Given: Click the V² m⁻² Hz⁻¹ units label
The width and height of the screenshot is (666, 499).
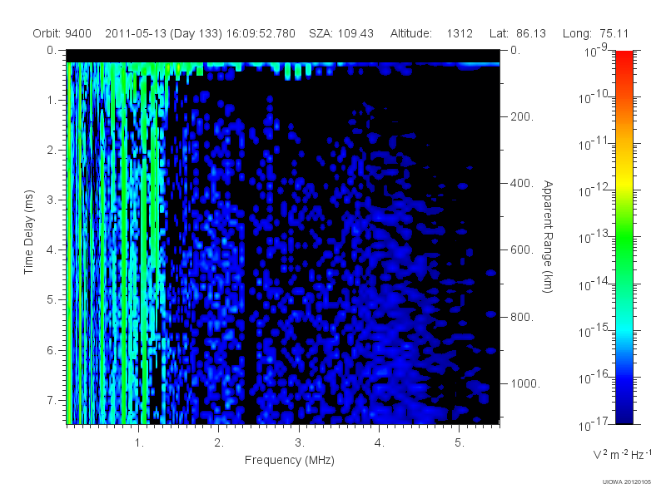Looking at the screenshot, I should pos(622,454).
